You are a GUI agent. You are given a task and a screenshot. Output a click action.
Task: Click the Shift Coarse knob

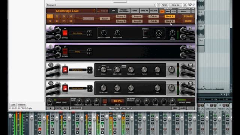tap(104, 33)
